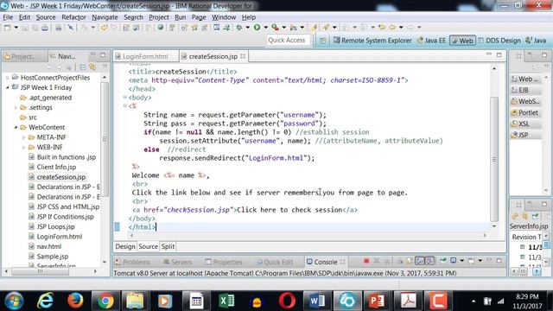Maximize the Console panel
553x311 pixels.
point(499,261)
